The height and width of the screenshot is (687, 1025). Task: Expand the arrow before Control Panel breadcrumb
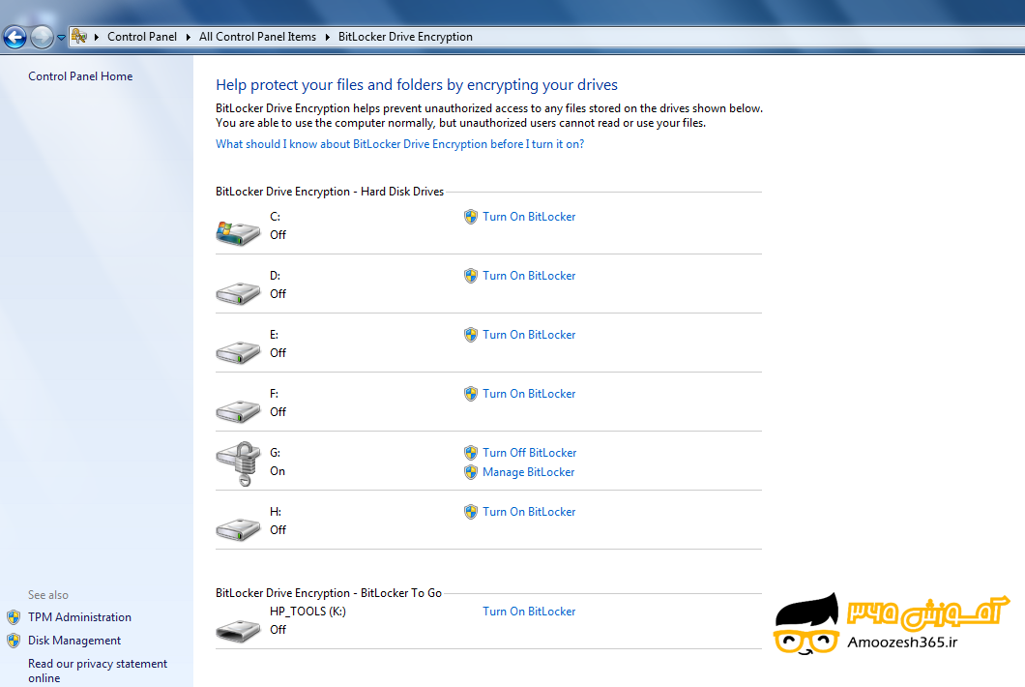(x=97, y=38)
